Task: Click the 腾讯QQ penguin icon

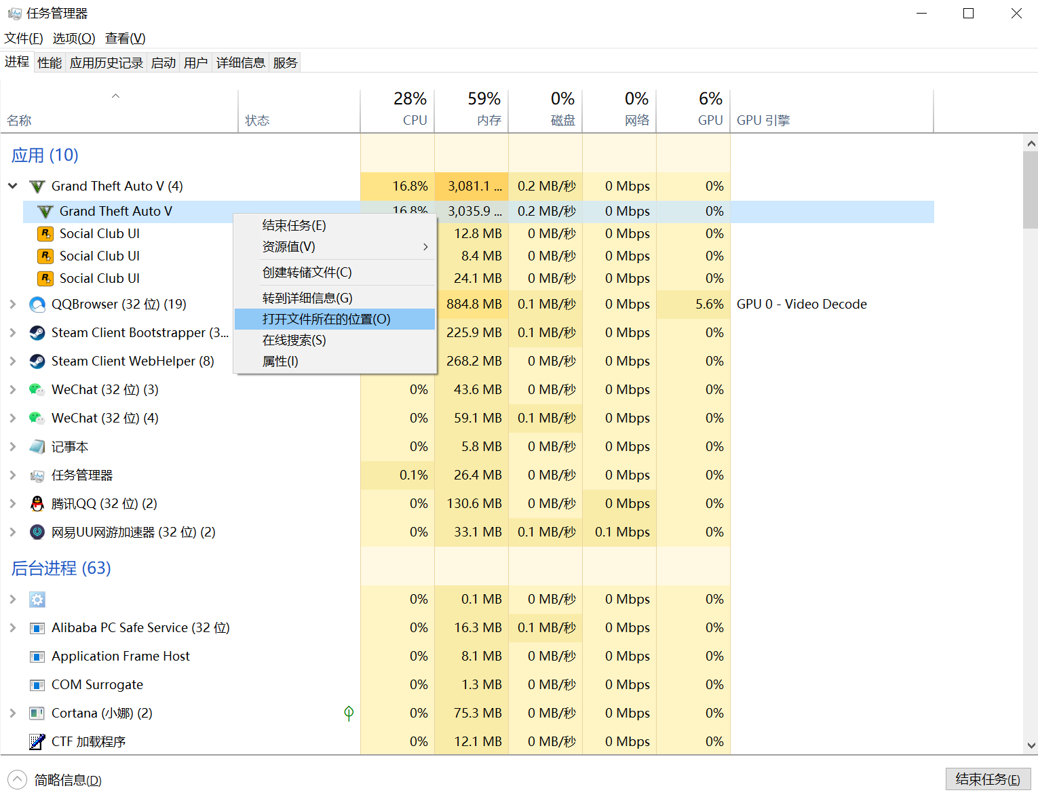Action: 37,504
